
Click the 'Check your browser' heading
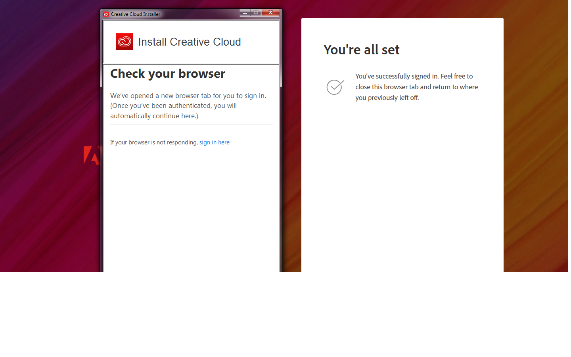(168, 74)
